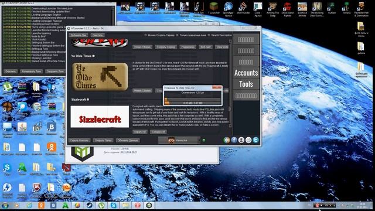
Task: Click upper progress bar in install dialog
Action: coord(193,98)
